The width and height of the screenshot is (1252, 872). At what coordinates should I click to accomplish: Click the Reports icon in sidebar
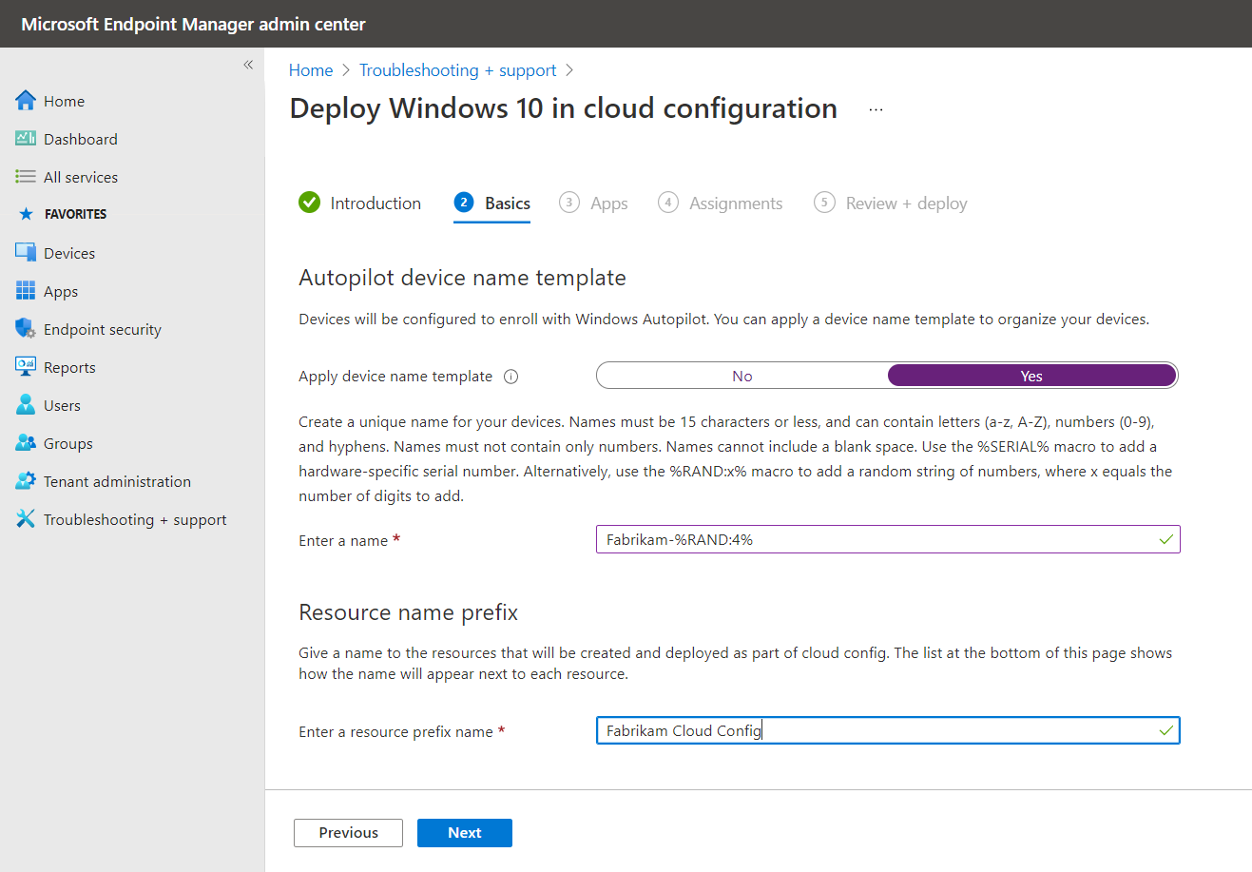26,367
